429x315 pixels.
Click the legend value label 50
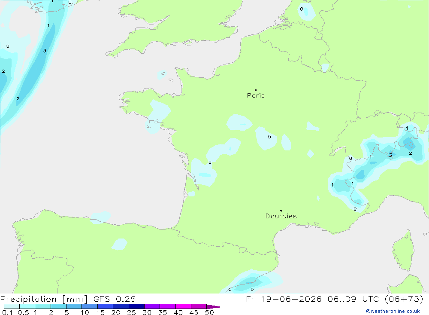[209, 312]
